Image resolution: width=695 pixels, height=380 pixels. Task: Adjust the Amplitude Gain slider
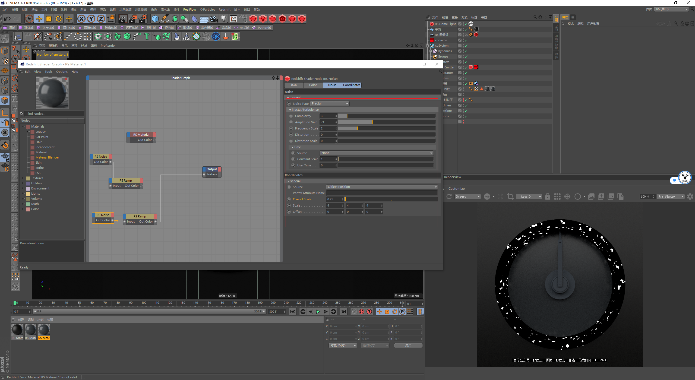tap(387, 122)
